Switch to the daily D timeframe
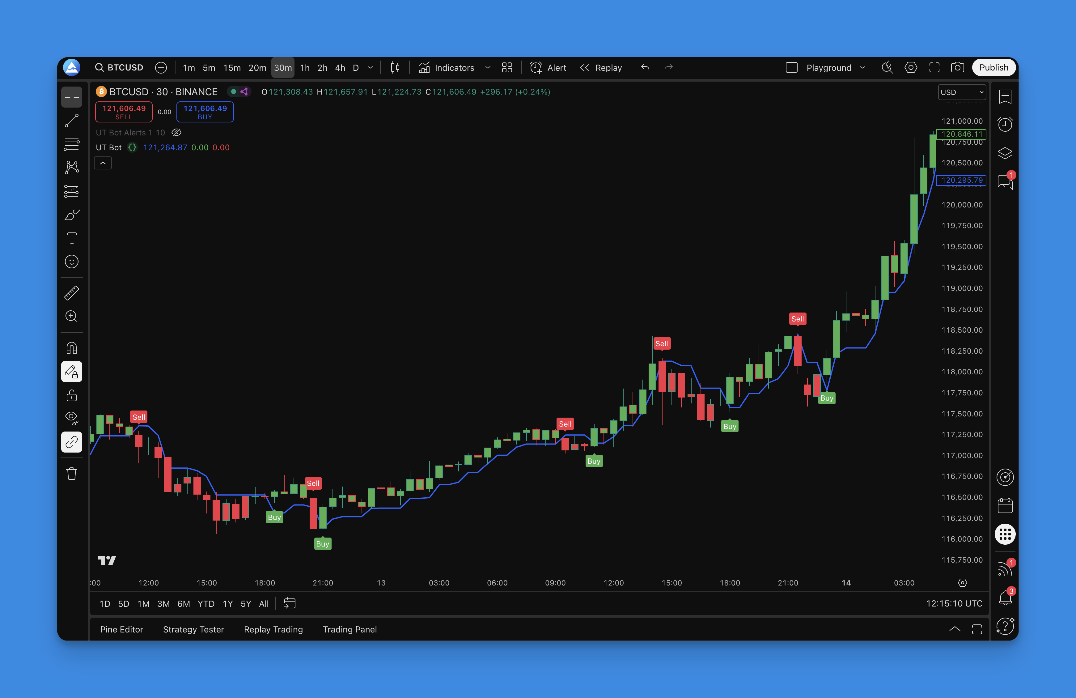Viewport: 1076px width, 698px height. pyautogui.click(x=356, y=67)
